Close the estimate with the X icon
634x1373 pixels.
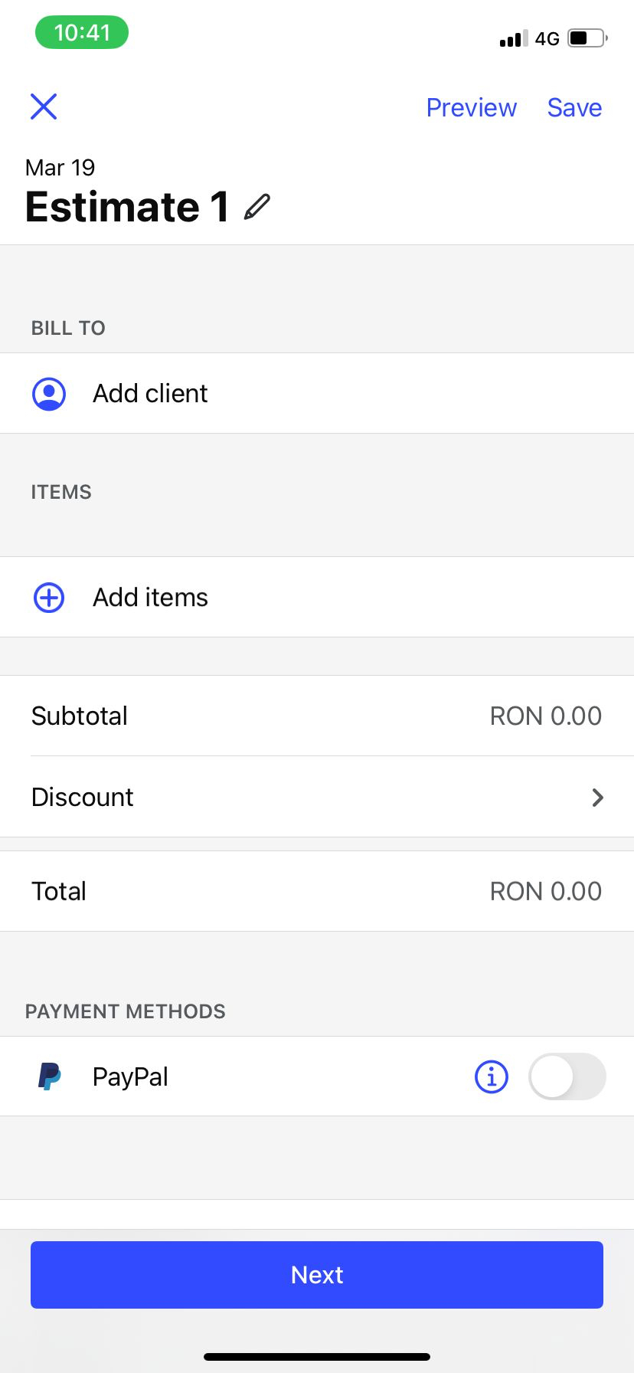[x=44, y=106]
